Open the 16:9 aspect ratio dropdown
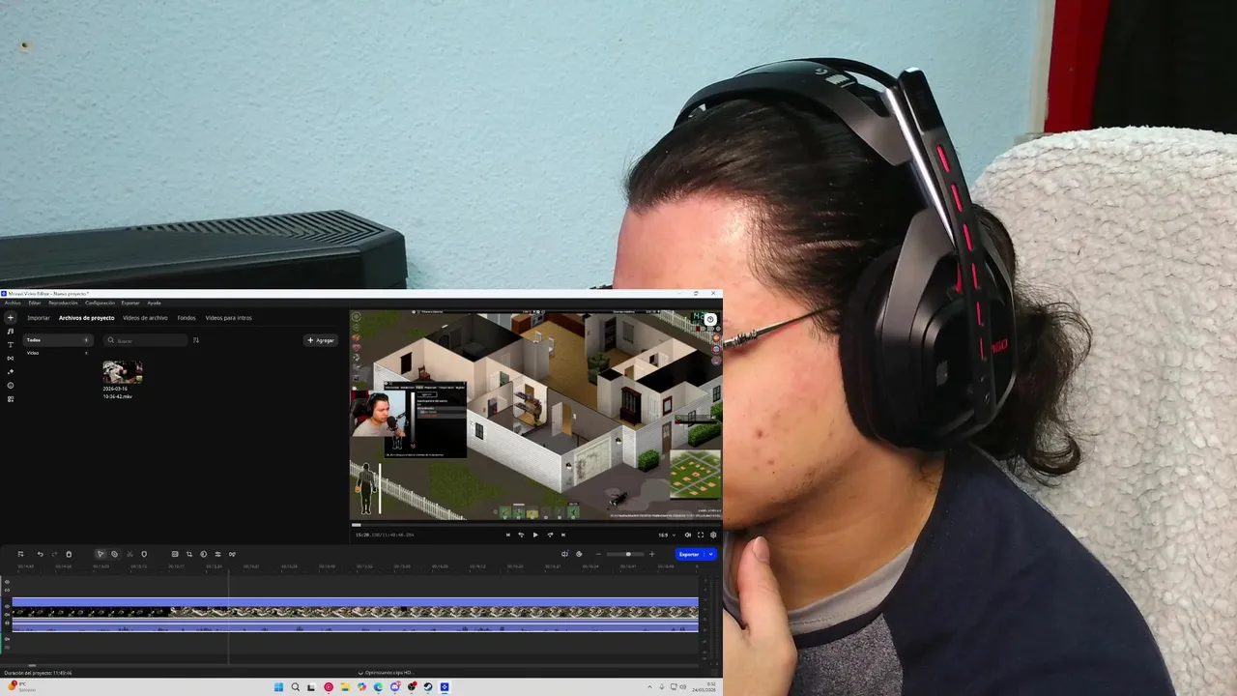The image size is (1237, 696). [667, 535]
